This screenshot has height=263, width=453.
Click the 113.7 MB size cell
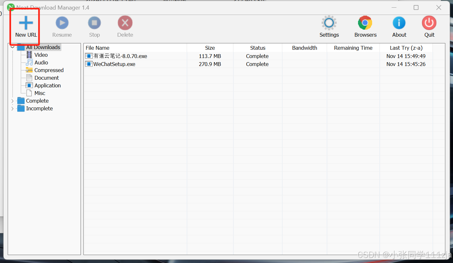[210, 56]
